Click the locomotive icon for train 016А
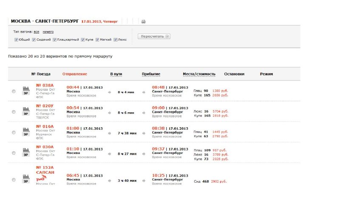Image resolution: width=357 pixels, height=200 pixels. tap(26, 132)
